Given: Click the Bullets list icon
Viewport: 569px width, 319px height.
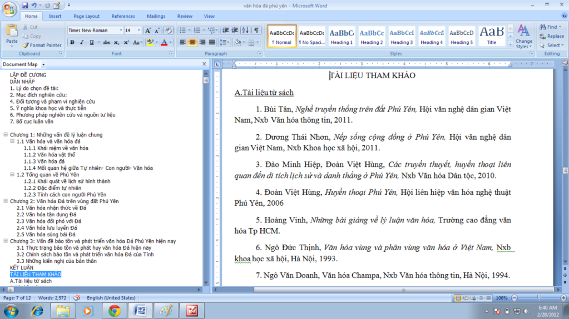Looking at the screenshot, I should pyautogui.click(x=183, y=31).
